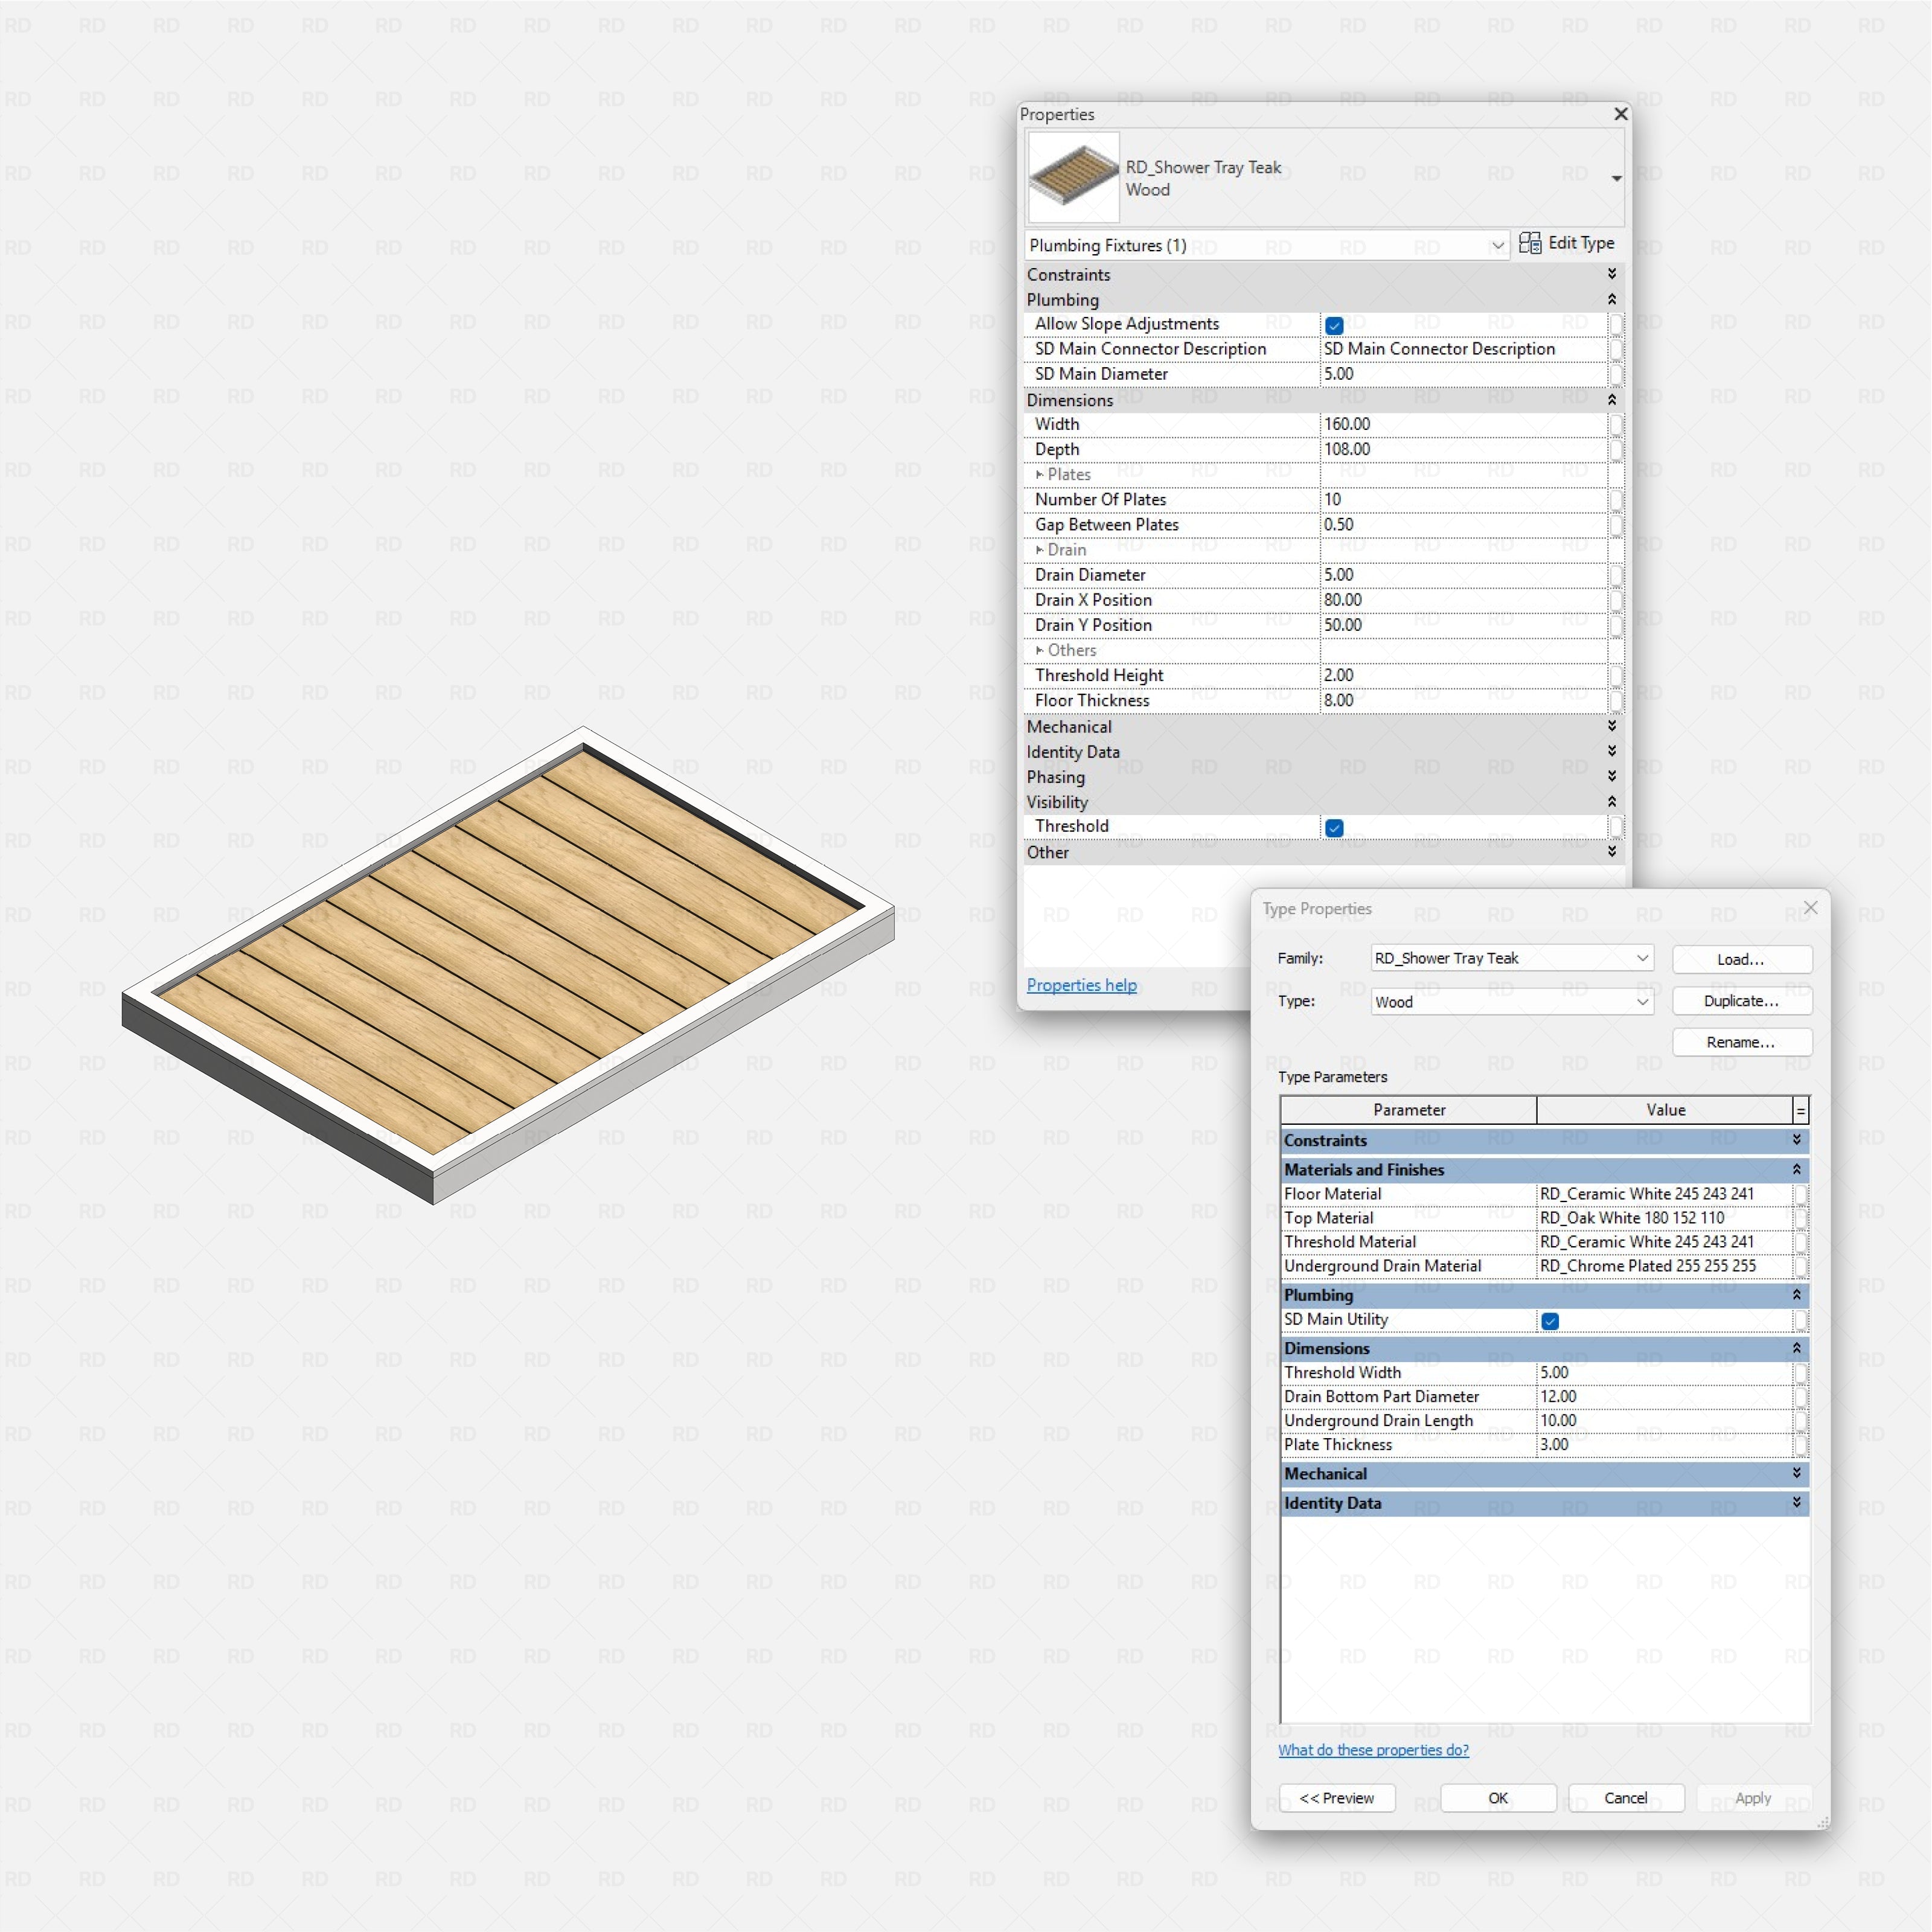The height and width of the screenshot is (1932, 1932).
Task: Click the Duplicate... button
Action: [x=1742, y=1001]
